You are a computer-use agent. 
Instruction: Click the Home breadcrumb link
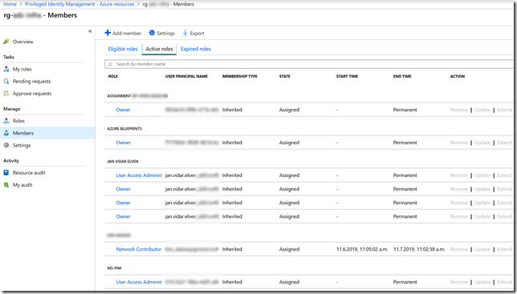coord(10,4)
